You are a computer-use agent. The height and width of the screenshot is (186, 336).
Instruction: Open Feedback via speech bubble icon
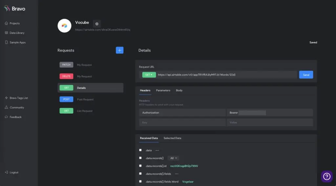coord(6,117)
